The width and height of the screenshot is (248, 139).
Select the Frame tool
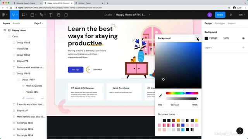[23, 15]
